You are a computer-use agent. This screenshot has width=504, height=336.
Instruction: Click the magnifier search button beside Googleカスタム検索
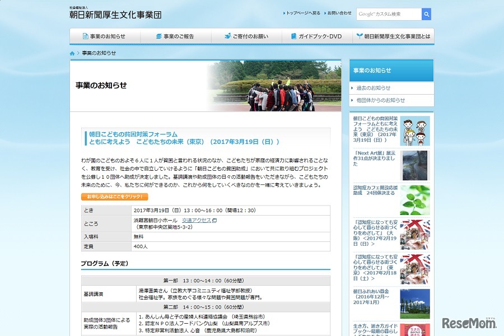coord(427,13)
